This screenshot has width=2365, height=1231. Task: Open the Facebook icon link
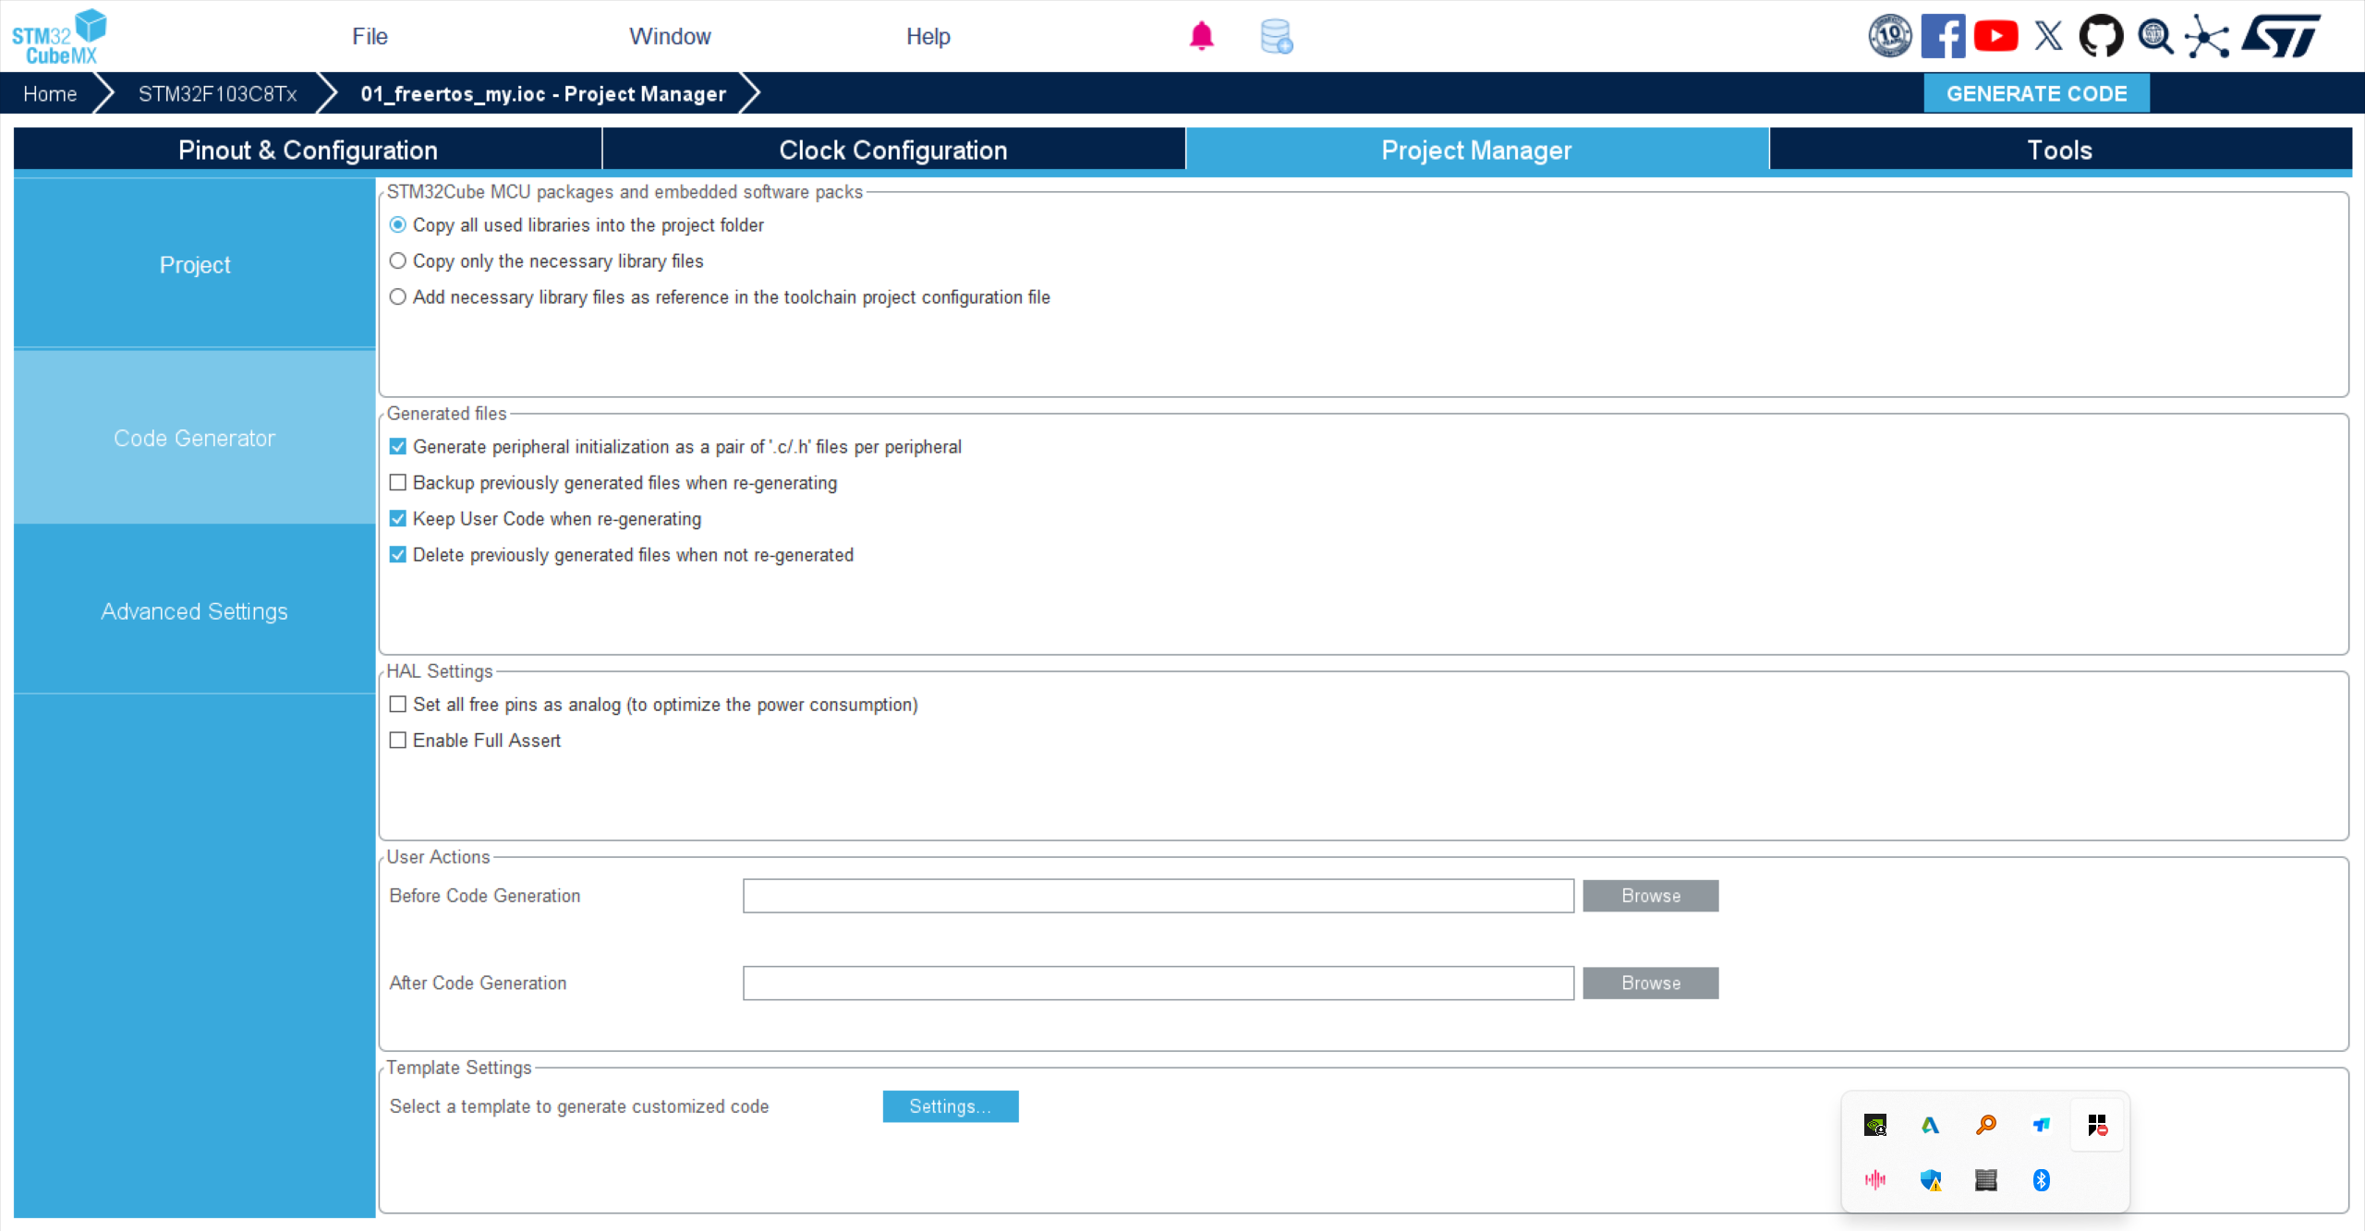click(1943, 37)
